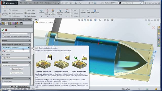Image resolution: width=162 pixels, height=91 pixels.
Task: Click the Remove machine button
Action: (x=17, y=73)
